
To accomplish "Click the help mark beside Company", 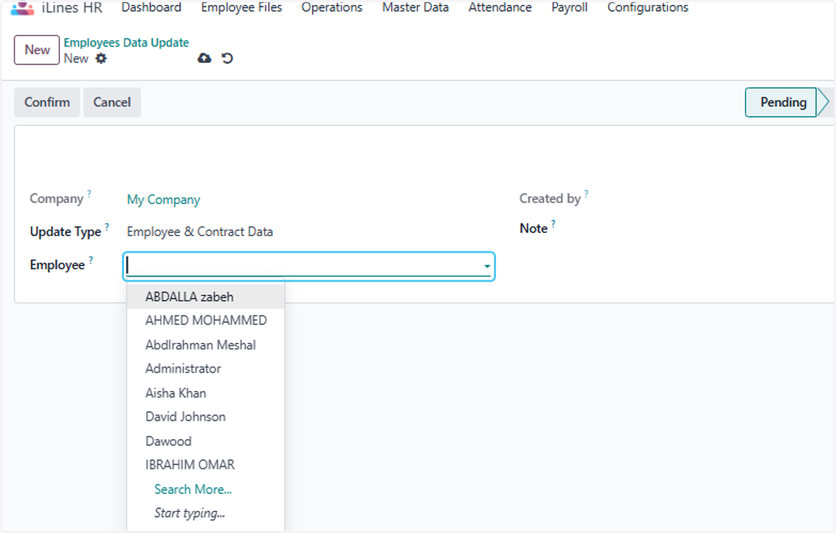I will coord(89,194).
